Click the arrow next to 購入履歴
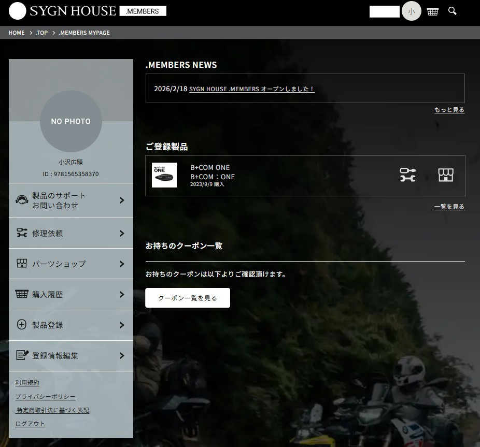 [122, 295]
